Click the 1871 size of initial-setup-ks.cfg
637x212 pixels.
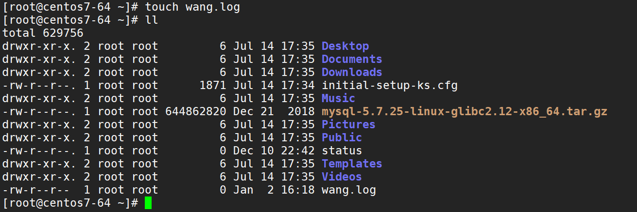[x=213, y=86]
